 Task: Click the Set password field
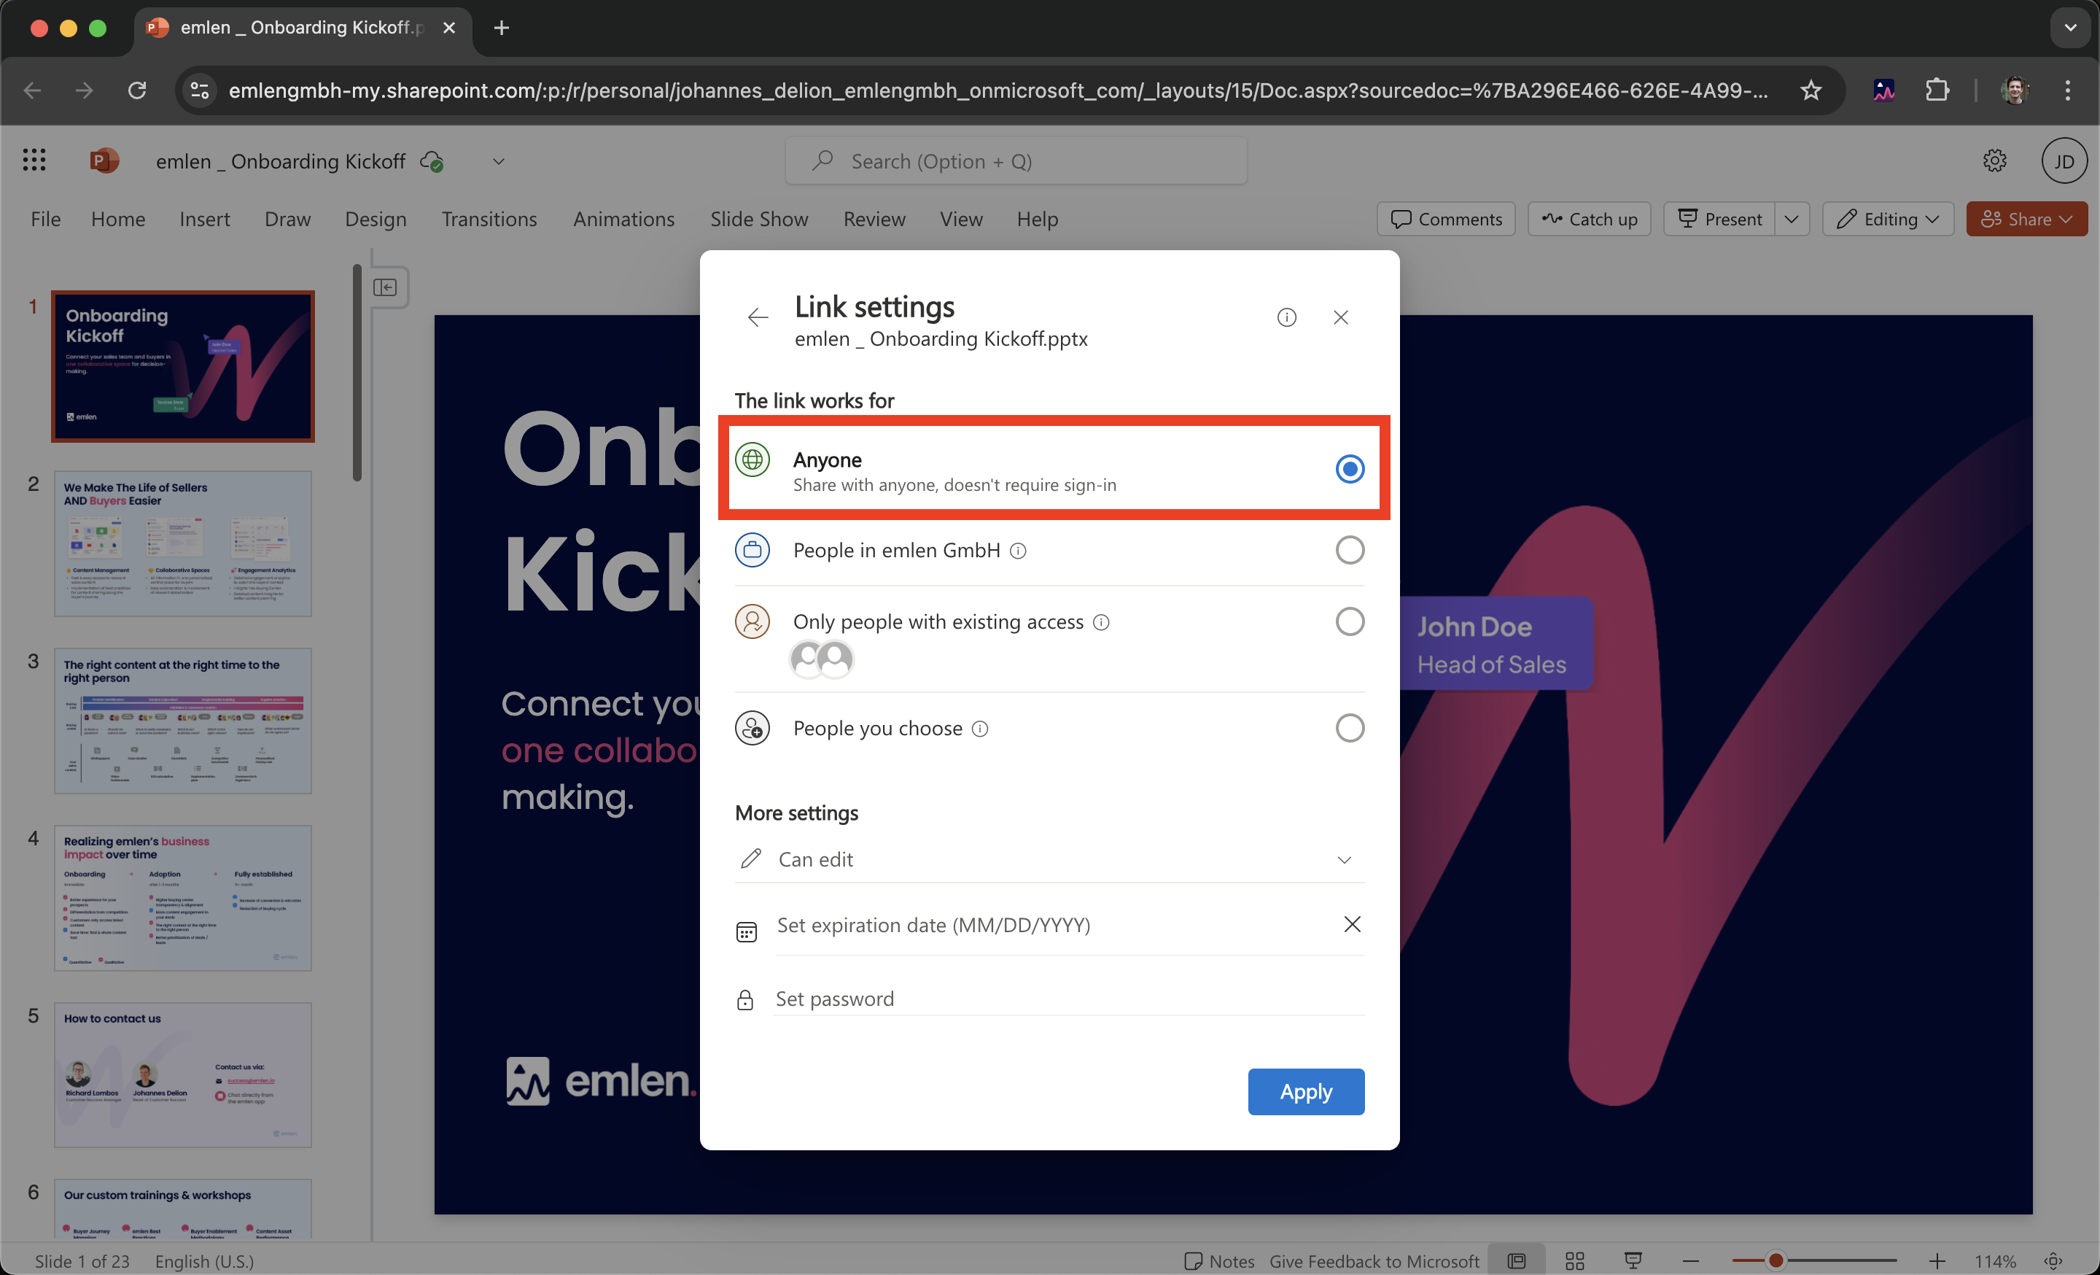pos(1065,999)
